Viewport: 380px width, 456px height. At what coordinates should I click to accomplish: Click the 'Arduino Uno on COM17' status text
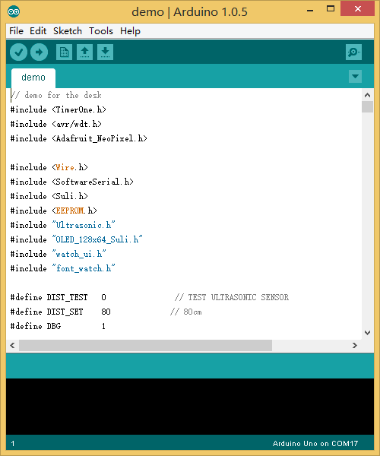(x=315, y=444)
